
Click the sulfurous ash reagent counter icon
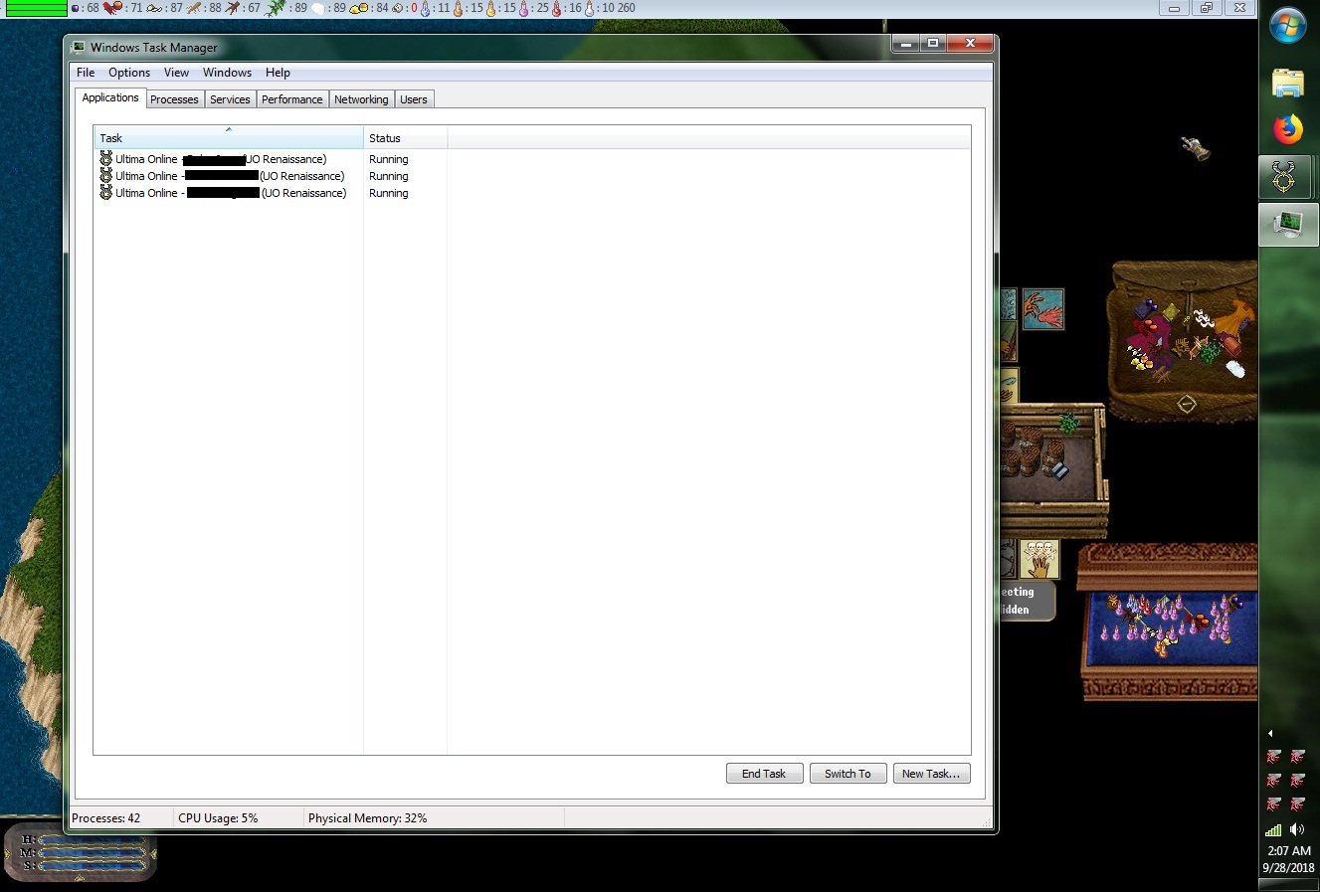point(360,8)
